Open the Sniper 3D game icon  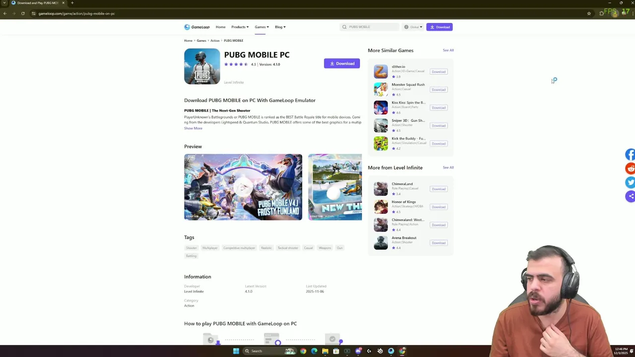coord(381,125)
